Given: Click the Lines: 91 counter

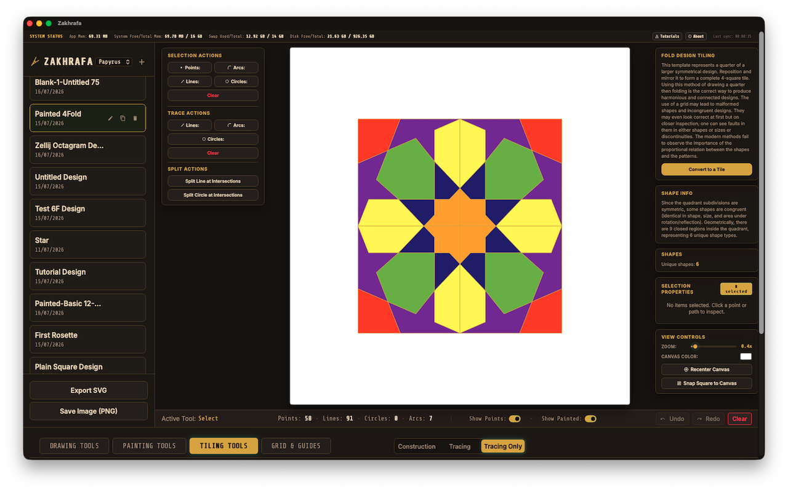Looking at the screenshot, I should click(x=338, y=419).
